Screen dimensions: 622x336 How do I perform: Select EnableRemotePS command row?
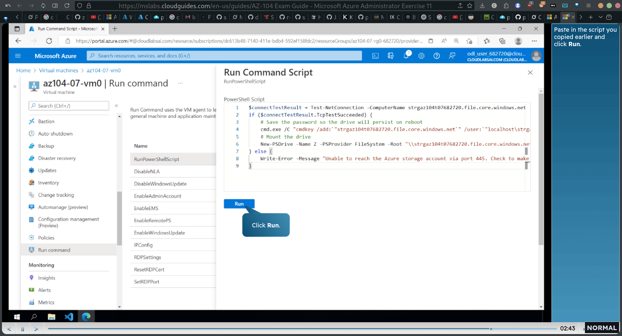click(x=173, y=221)
